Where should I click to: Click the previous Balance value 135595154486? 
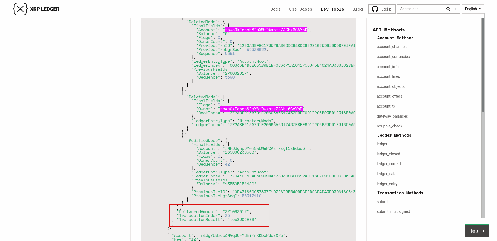[x=240, y=184]
